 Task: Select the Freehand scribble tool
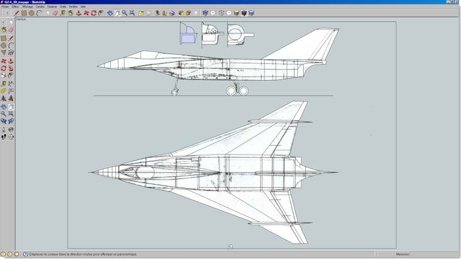[x=11, y=52]
